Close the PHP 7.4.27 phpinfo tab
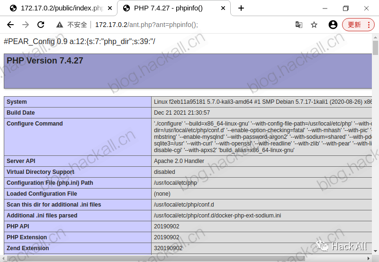 click(223, 8)
